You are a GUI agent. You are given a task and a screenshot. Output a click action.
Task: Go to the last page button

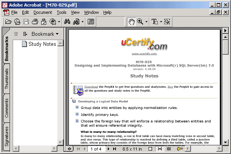click(x=115, y=149)
